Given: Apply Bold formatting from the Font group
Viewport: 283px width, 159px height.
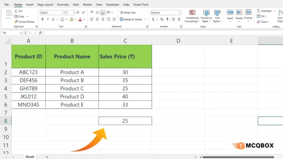Looking at the screenshot, I should (x=42, y=19).
